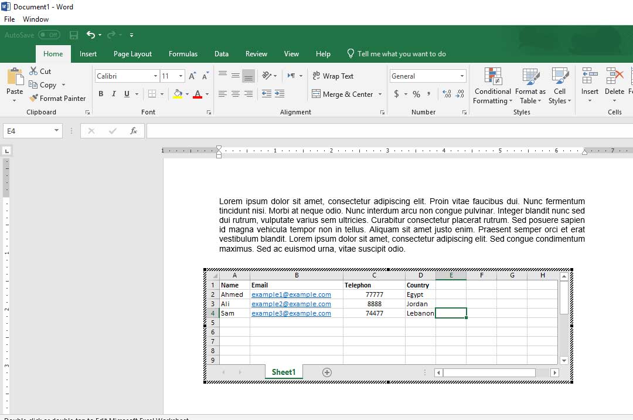
Task: Decrease indent
Action: click(267, 94)
